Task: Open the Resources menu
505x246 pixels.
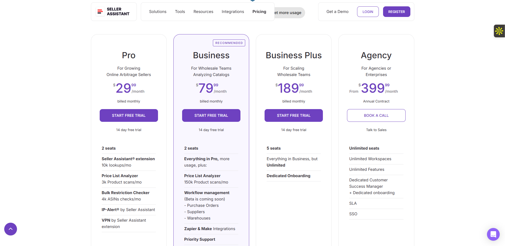Action: (203, 12)
